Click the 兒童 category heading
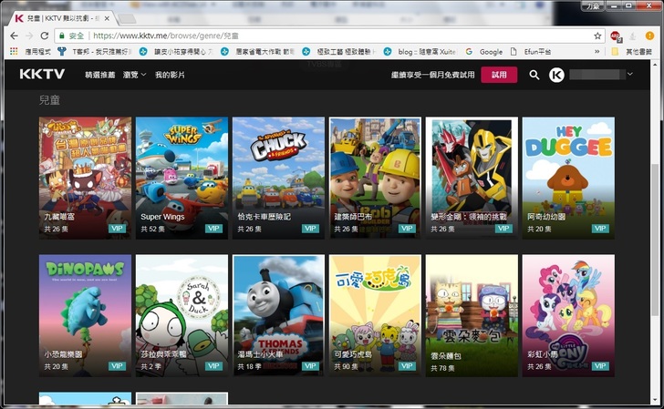664x409 pixels. pos(49,100)
